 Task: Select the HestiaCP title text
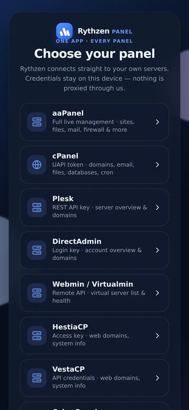(70, 327)
